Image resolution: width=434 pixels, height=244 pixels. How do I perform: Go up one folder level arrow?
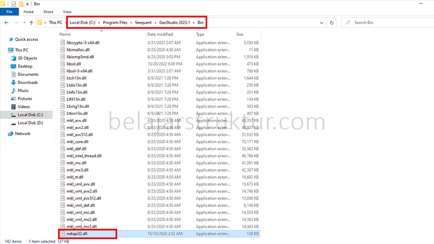point(31,23)
